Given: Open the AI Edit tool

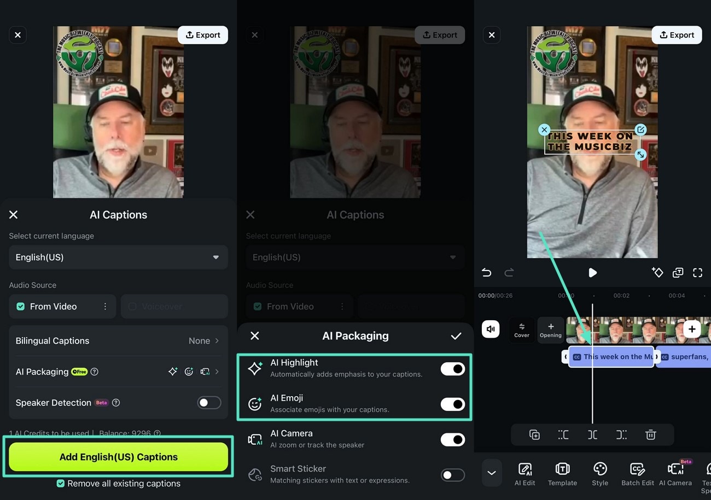Looking at the screenshot, I should pyautogui.click(x=525, y=474).
